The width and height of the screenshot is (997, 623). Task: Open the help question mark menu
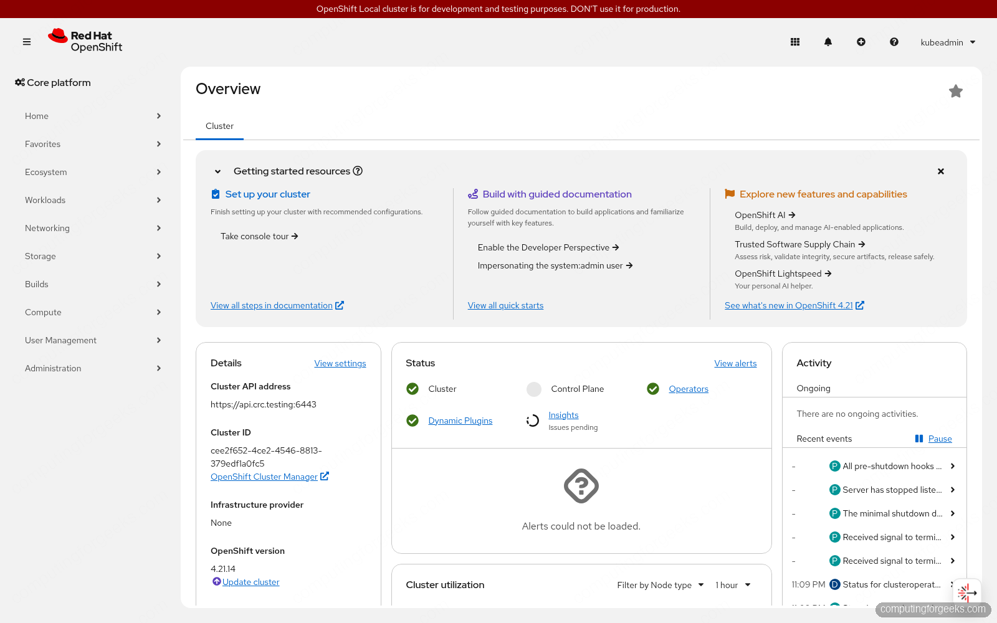point(894,42)
